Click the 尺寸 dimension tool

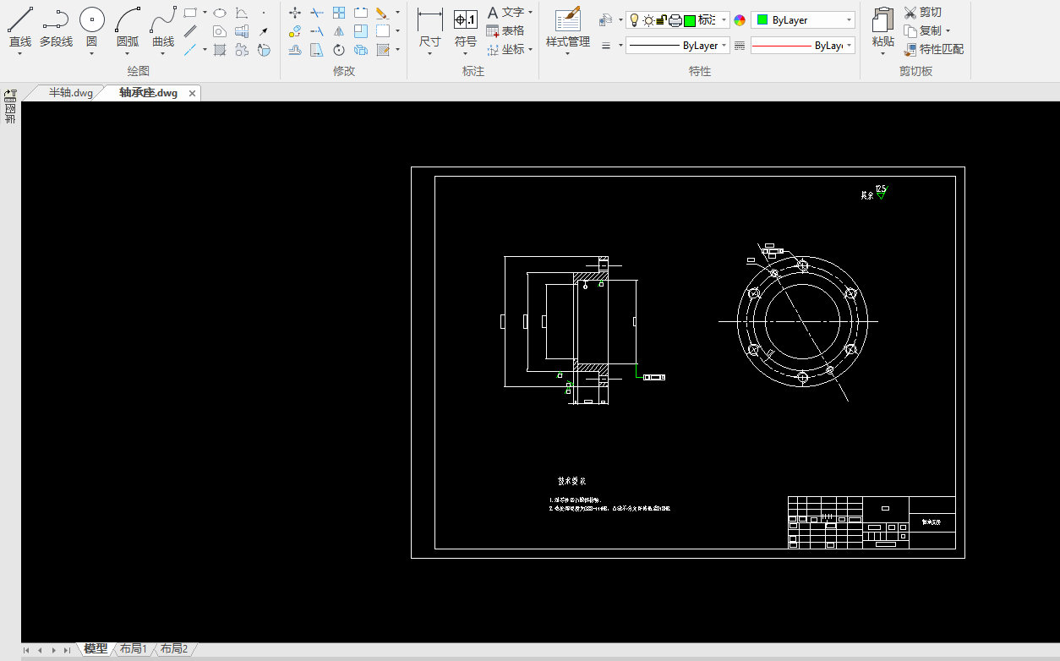pyautogui.click(x=429, y=19)
